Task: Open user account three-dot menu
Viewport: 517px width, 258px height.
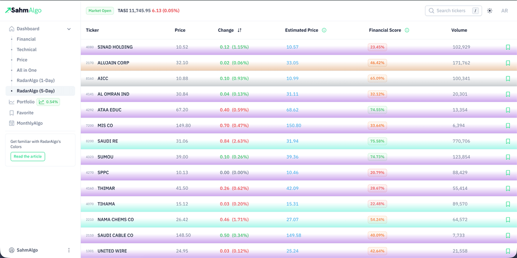Action: point(69,250)
